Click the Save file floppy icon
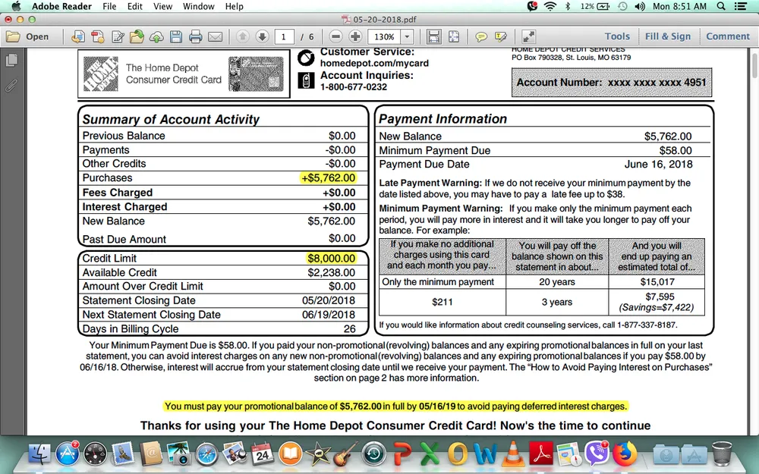 click(x=176, y=36)
